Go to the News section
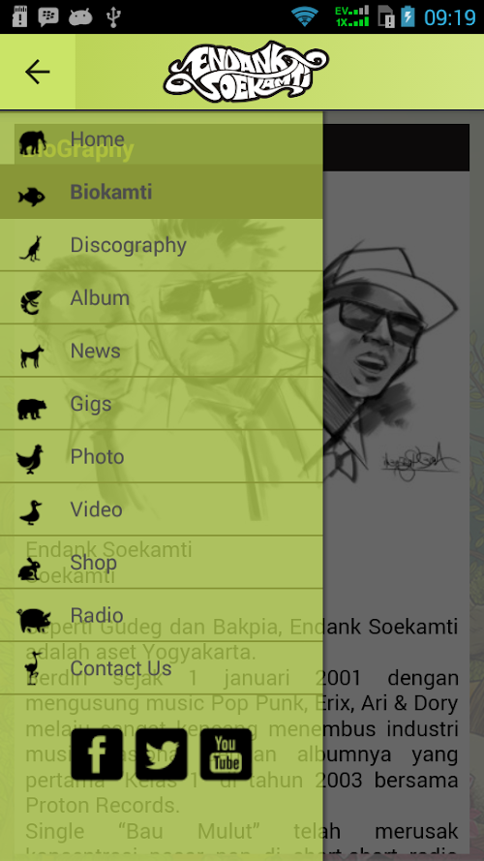Screen dimensions: 484x861 coord(162,351)
